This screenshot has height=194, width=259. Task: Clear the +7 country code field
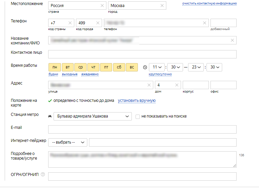click(x=70, y=23)
